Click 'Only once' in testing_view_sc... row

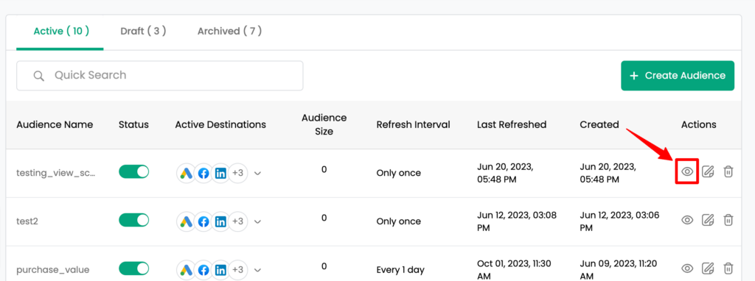click(399, 173)
